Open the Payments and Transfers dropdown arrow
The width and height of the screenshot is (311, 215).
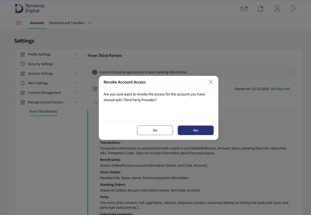pos(90,23)
